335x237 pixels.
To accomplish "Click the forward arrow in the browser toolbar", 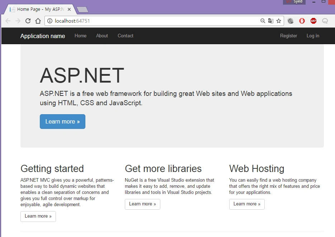I will (x=18, y=21).
